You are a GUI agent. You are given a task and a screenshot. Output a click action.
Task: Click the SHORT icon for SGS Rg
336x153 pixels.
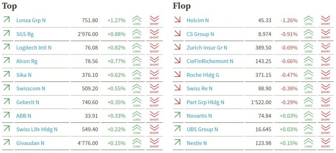pyautogui.click(x=154, y=34)
